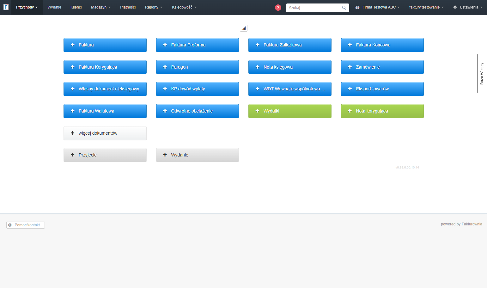Add a warehouse Wydanie
This screenshot has width=487, height=288.
click(x=198, y=155)
